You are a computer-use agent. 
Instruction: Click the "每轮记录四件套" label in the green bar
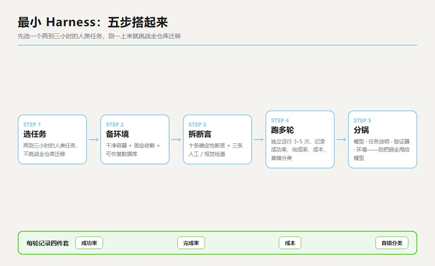[48, 243]
